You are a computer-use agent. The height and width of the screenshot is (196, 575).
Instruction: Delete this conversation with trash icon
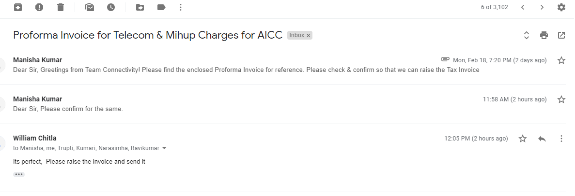[x=60, y=7]
